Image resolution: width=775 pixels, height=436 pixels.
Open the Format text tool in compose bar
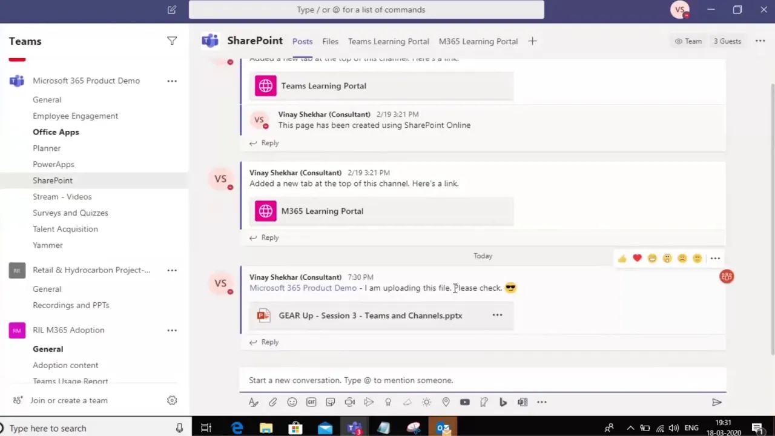pyautogui.click(x=253, y=402)
